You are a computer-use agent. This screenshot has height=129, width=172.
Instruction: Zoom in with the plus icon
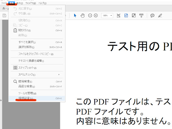(96, 15)
